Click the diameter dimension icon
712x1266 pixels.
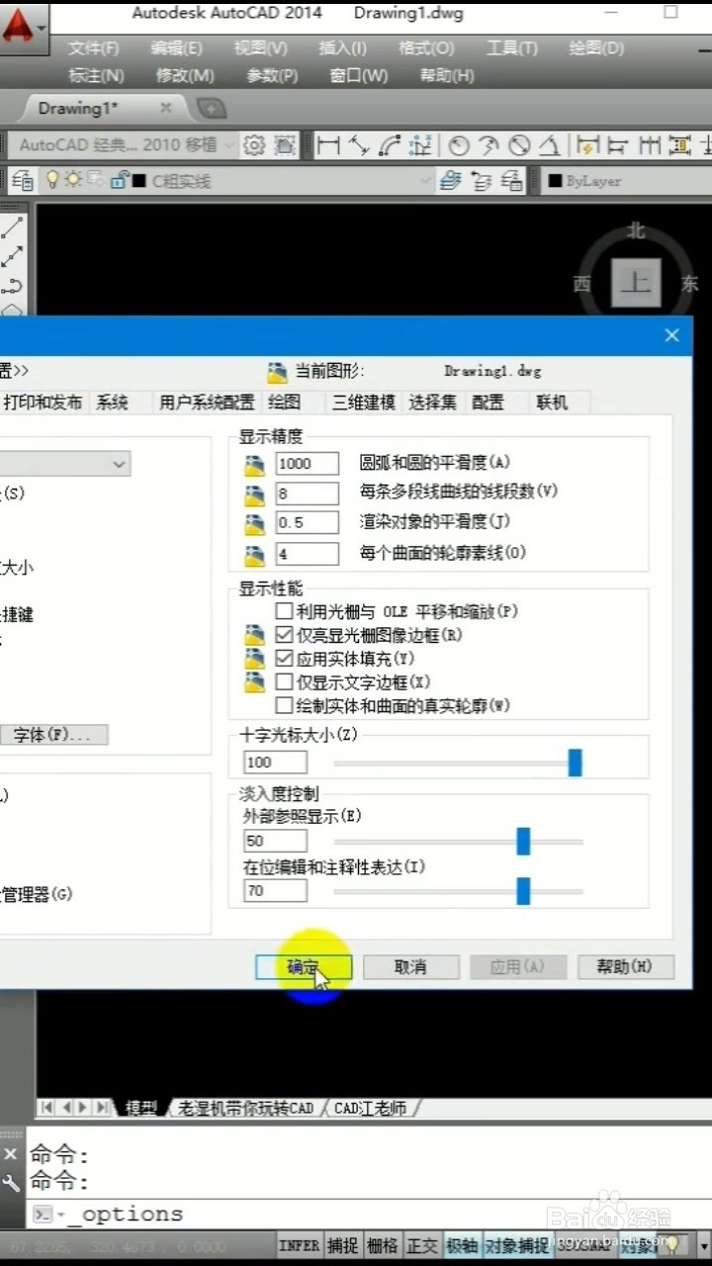pos(519,146)
